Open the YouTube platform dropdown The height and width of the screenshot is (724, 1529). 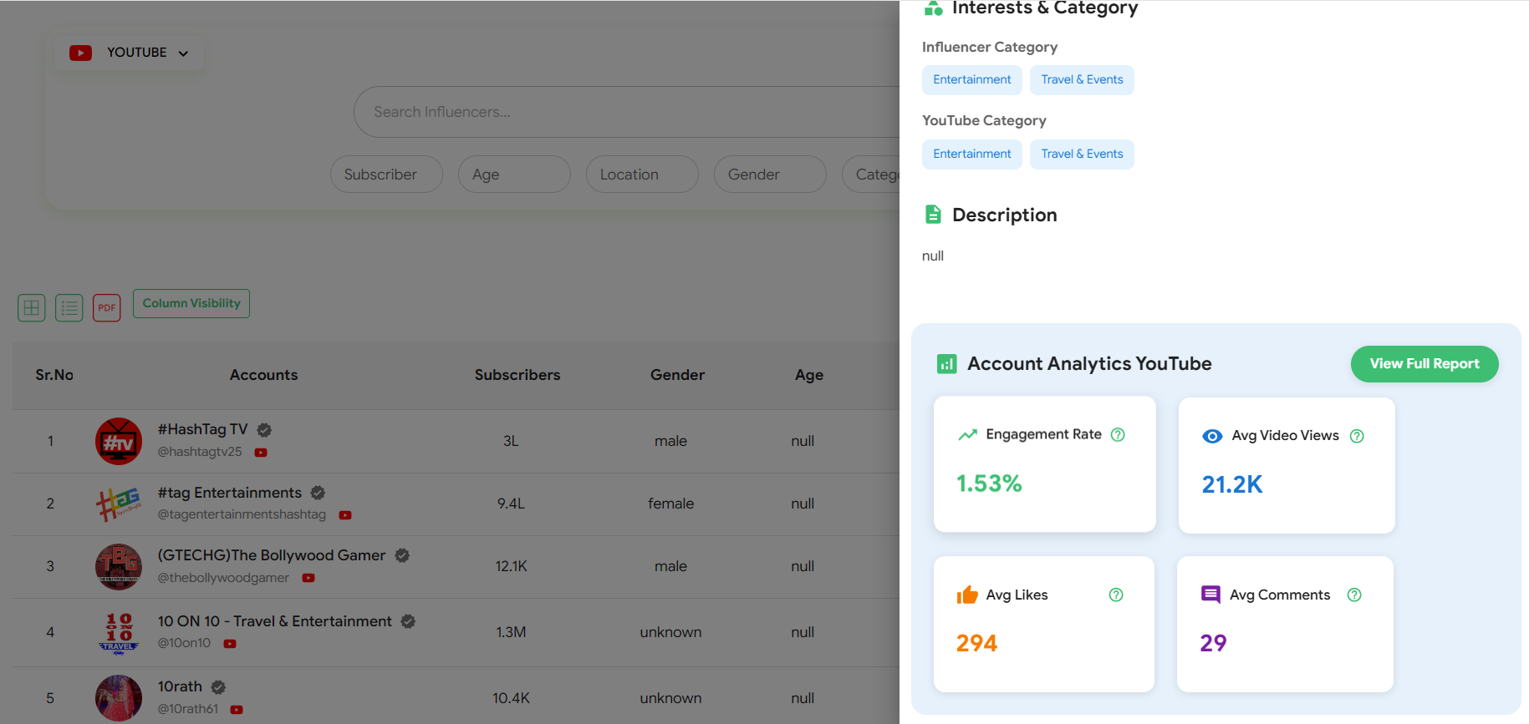tap(129, 53)
